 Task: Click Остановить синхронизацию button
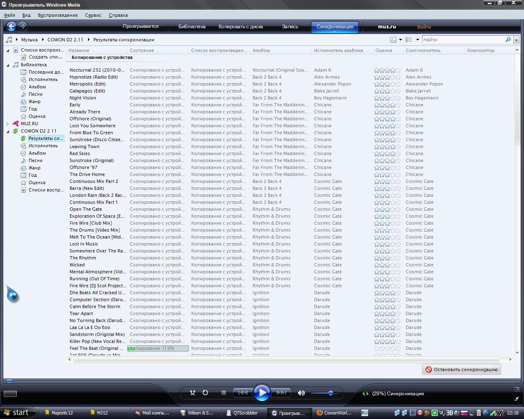click(461, 369)
